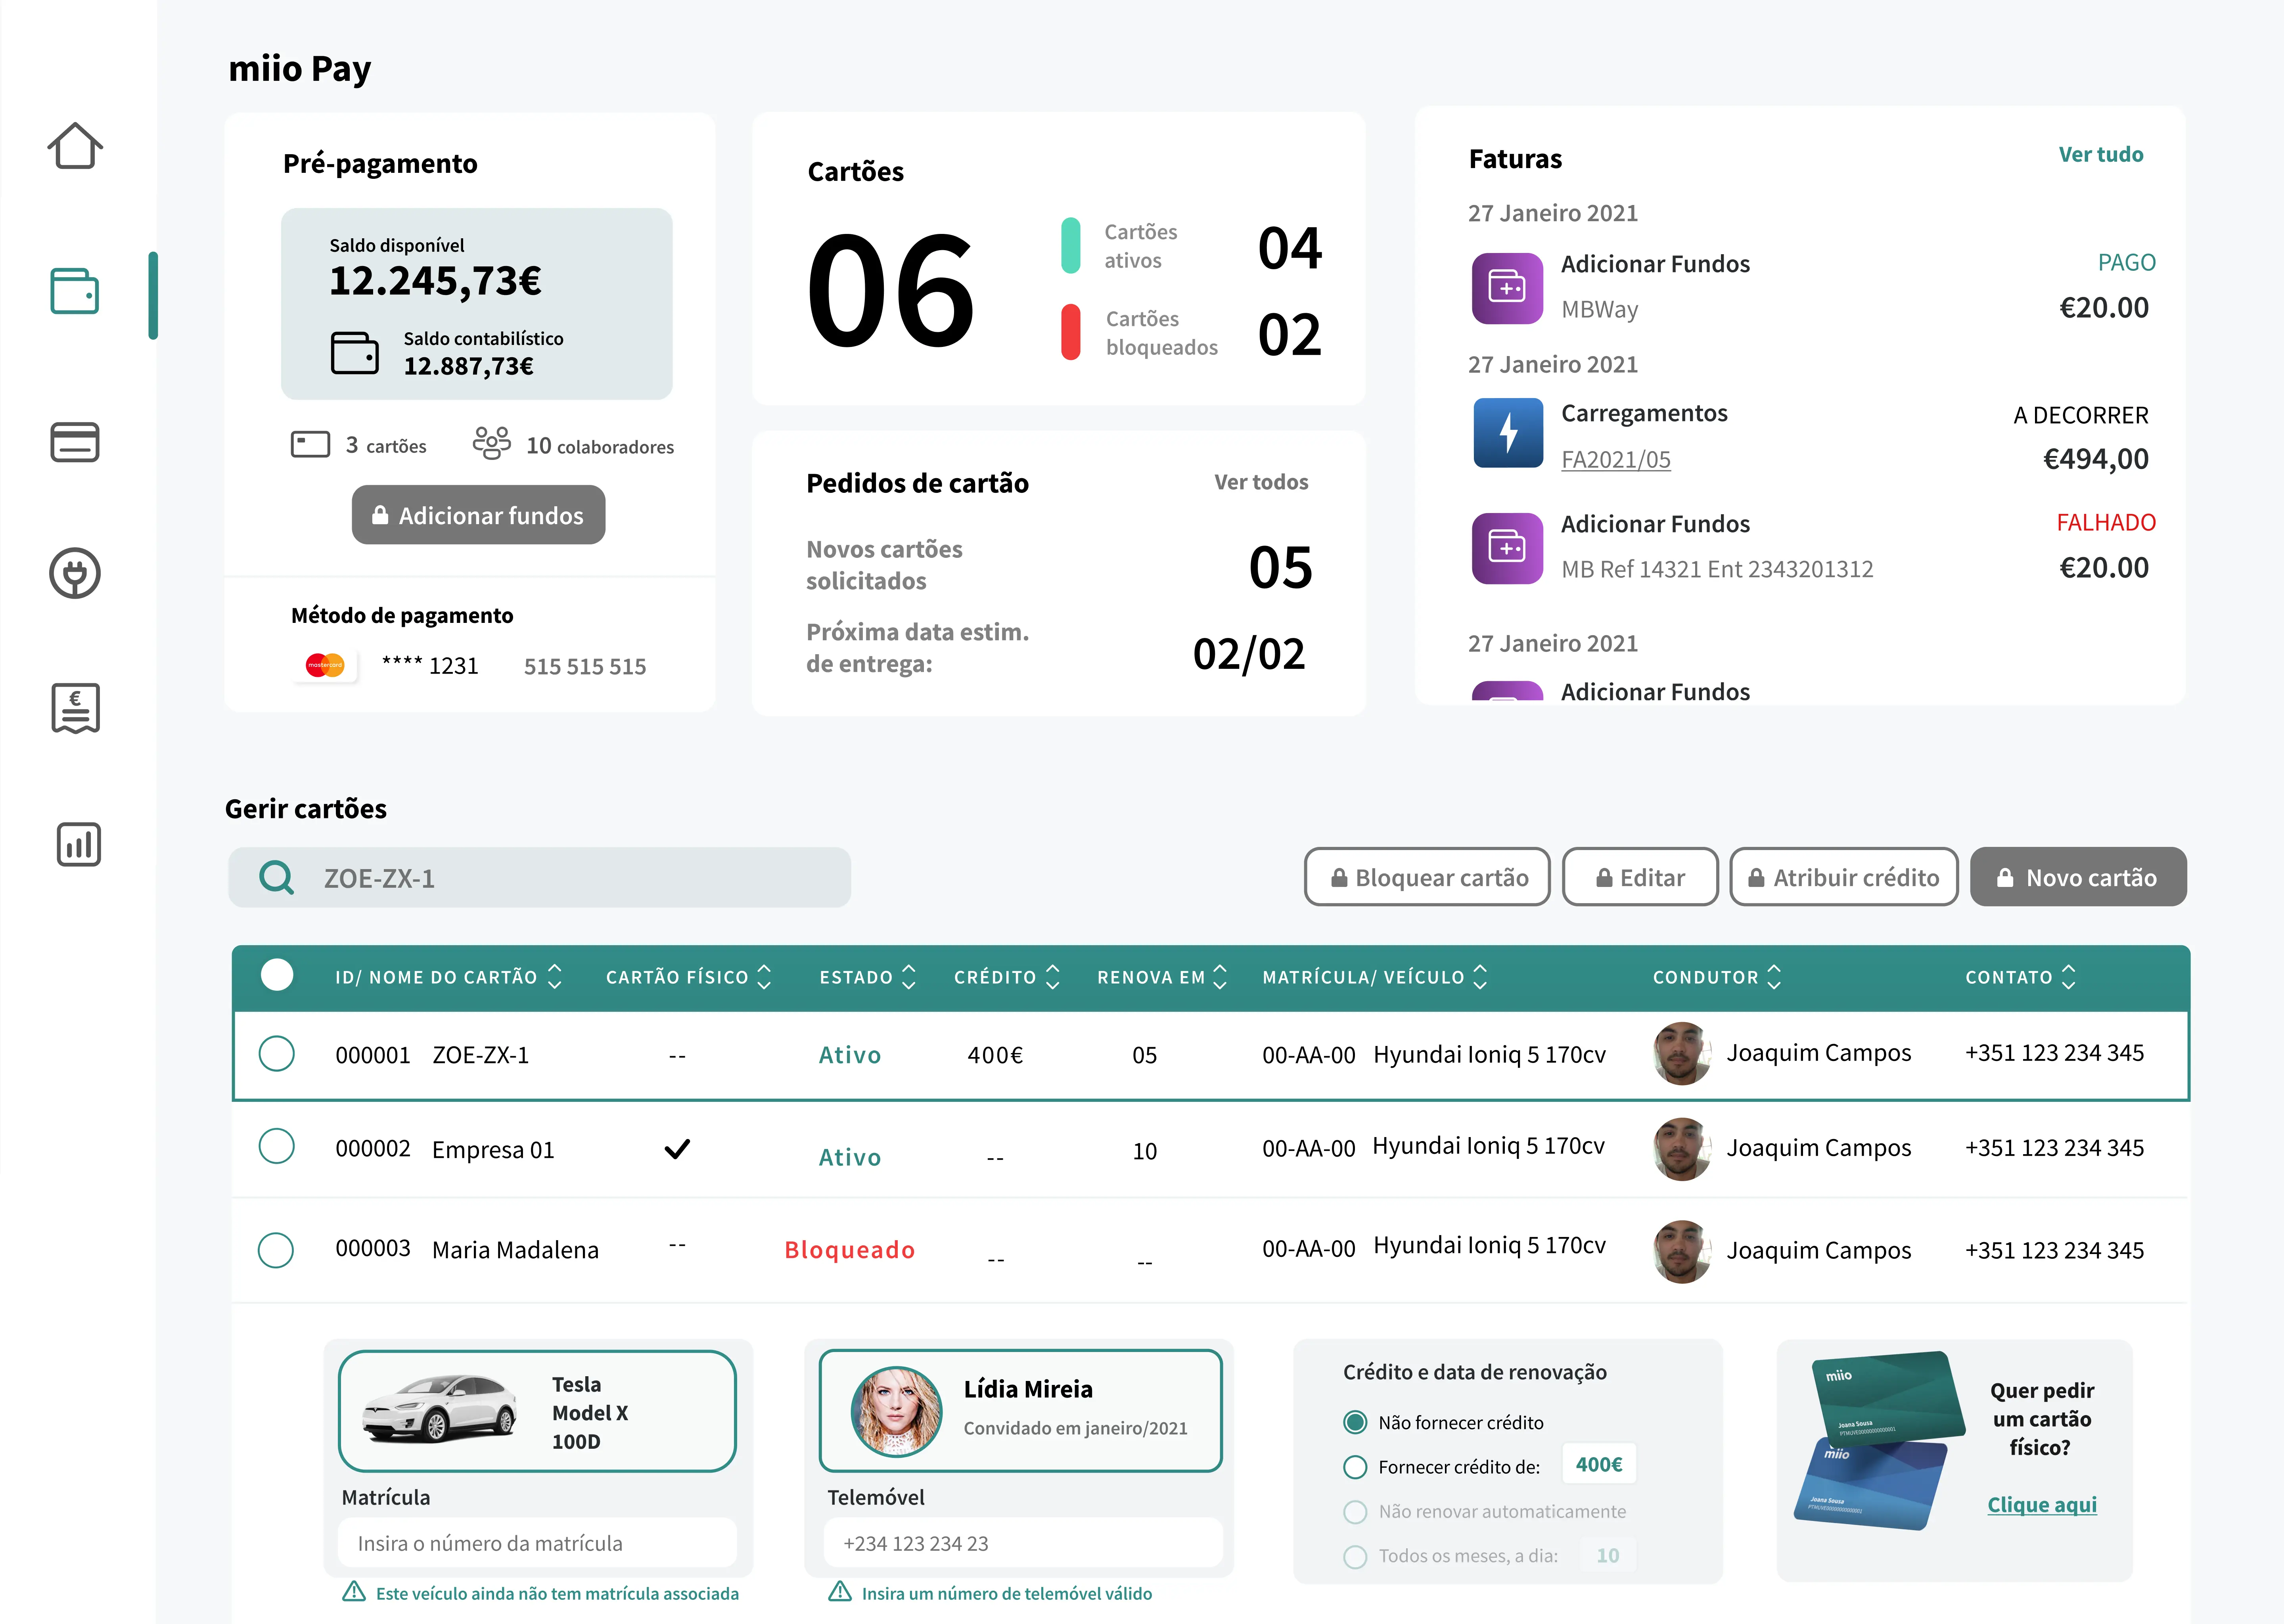
Task: Click Adicionar fundos button
Action: click(x=478, y=515)
